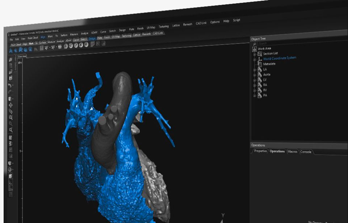Expand the Aorta tree node
Image resolution: width=348 pixels, height=223 pixels.
click(254, 75)
